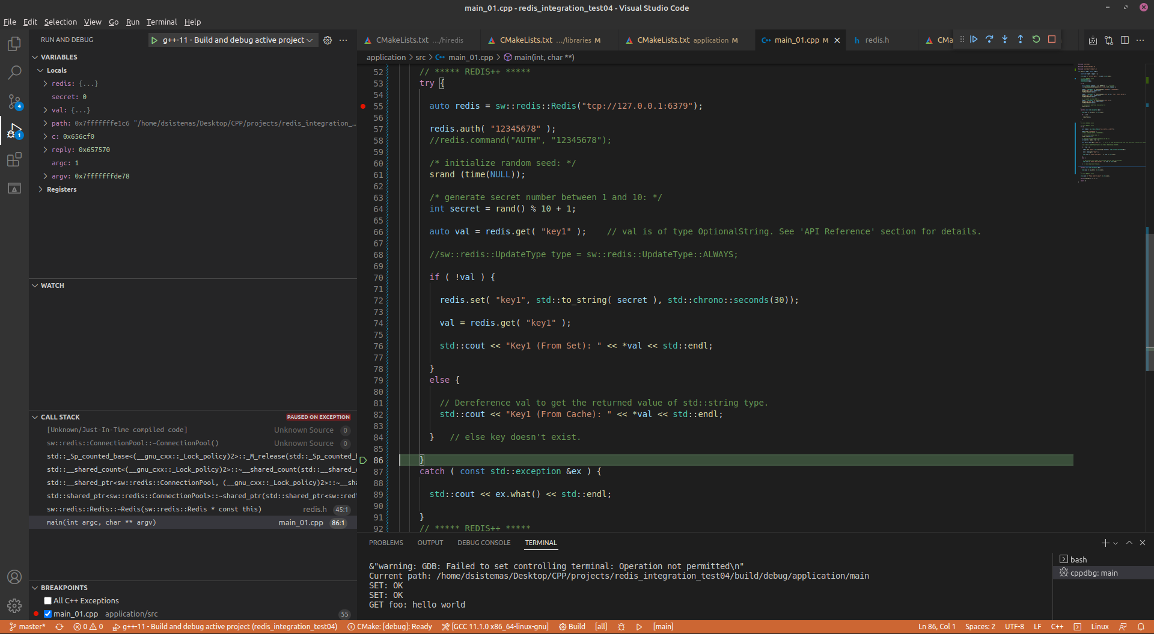1154x634 pixels.
Task: Continue execution in the debug toolbar
Action: (x=974, y=39)
